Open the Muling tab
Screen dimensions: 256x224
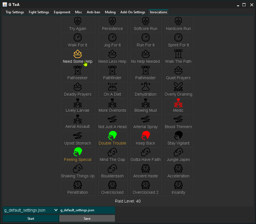pyautogui.click(x=110, y=12)
